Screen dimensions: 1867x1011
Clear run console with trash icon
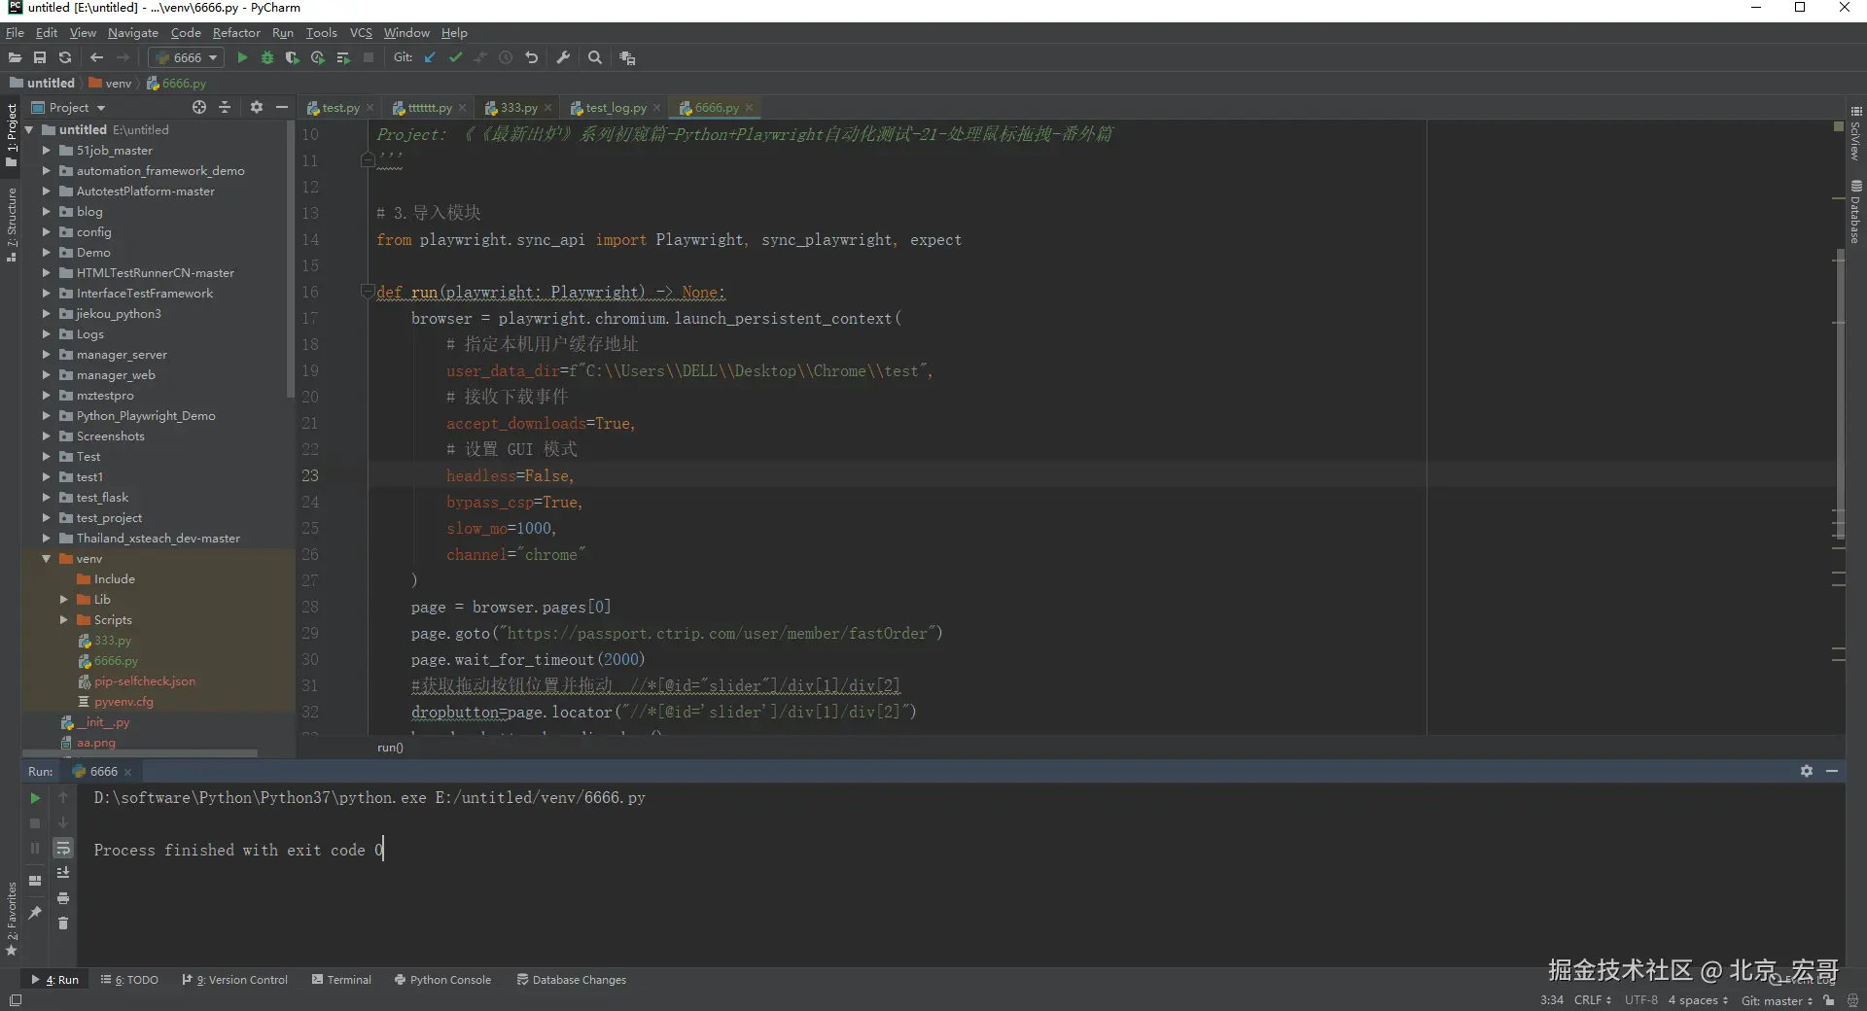click(63, 923)
